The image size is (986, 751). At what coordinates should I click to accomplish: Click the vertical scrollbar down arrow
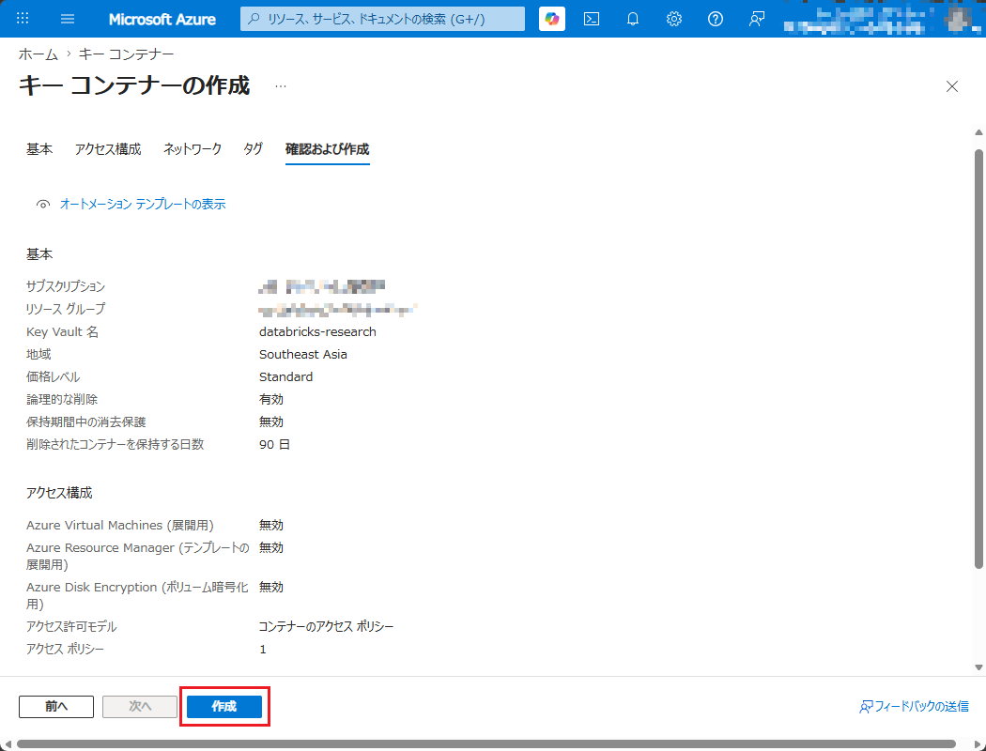pyautogui.click(x=978, y=667)
